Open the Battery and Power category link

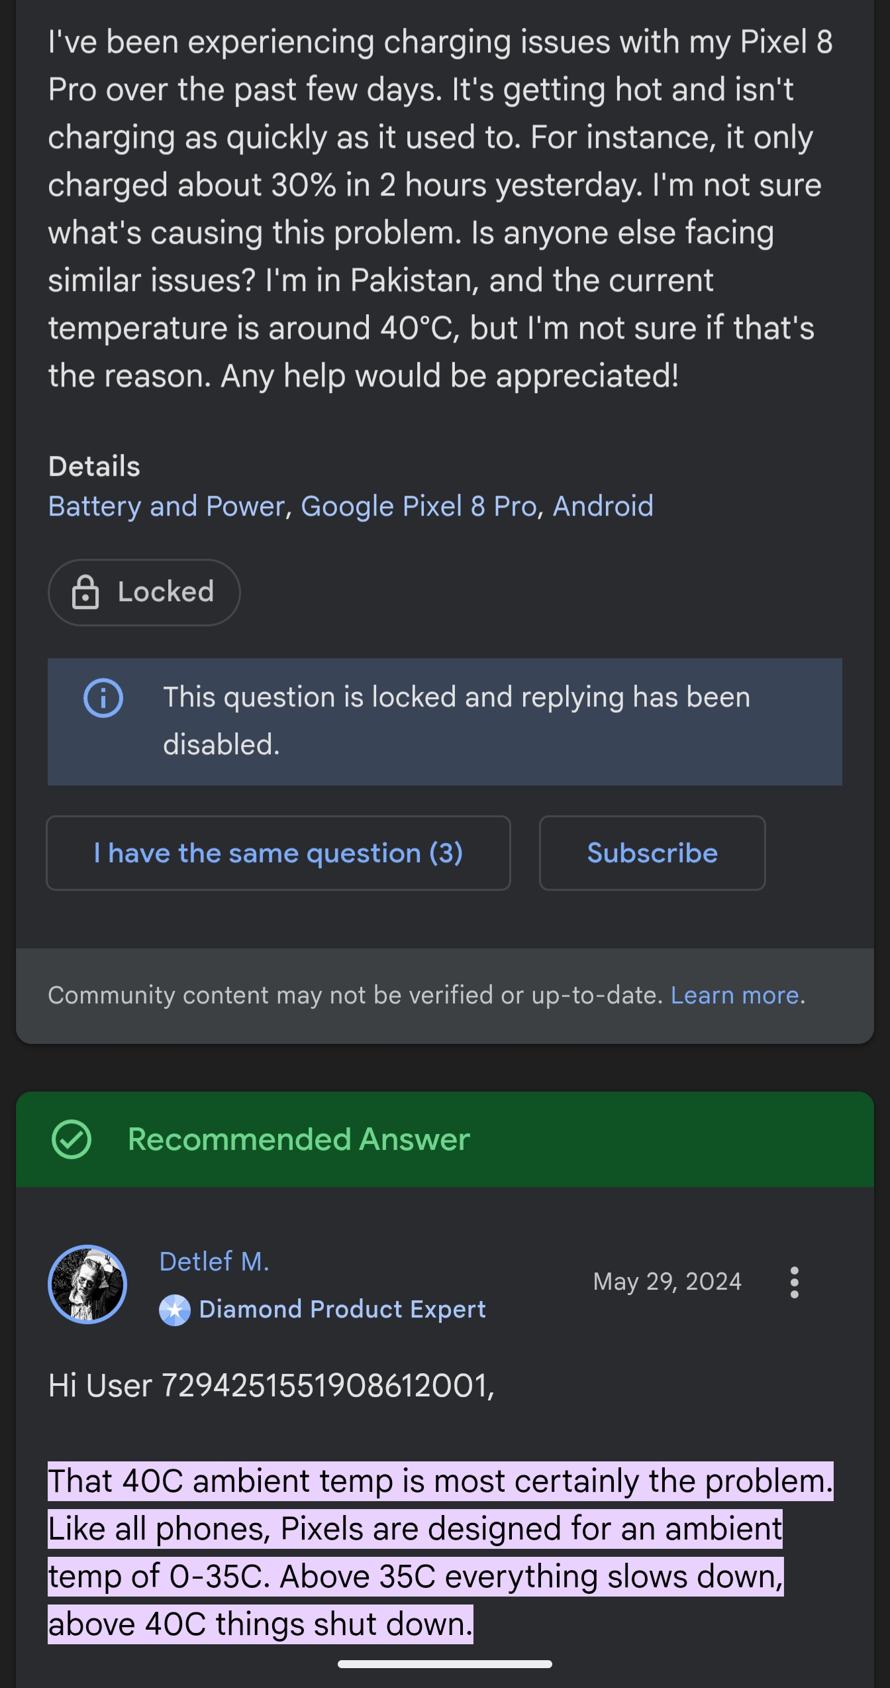click(x=166, y=506)
